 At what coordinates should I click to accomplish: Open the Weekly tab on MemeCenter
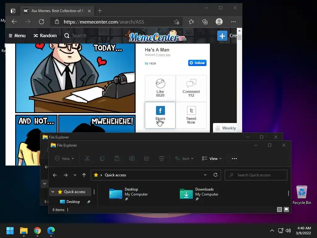225,128
